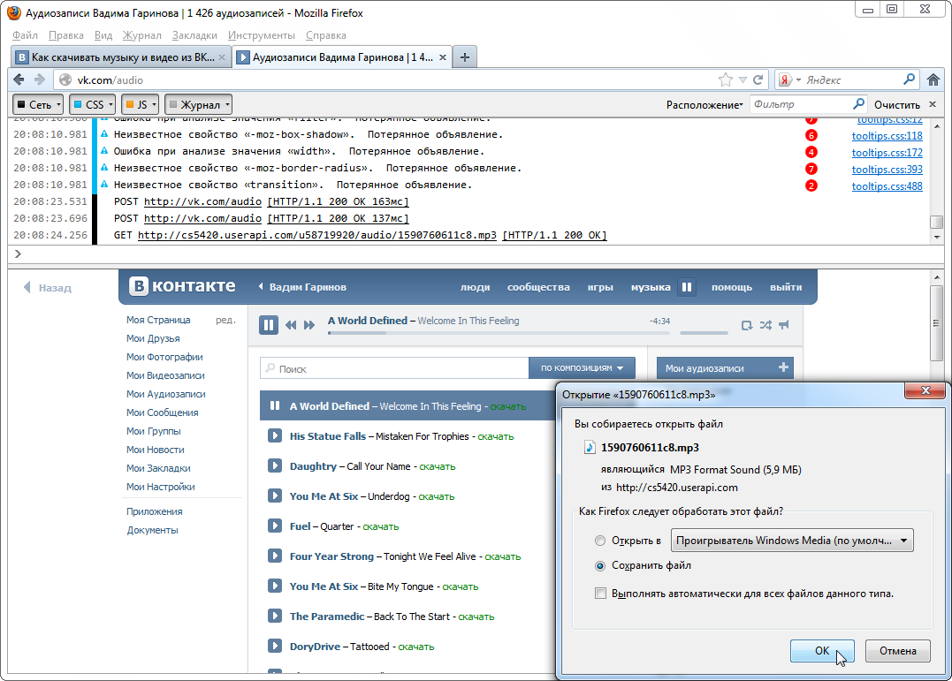Play Four Year Strong track

coord(274,556)
